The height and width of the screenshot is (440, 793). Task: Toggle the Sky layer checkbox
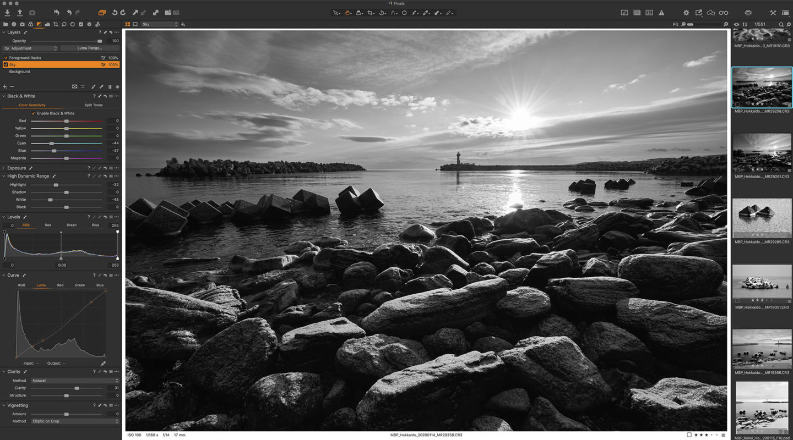[6, 65]
